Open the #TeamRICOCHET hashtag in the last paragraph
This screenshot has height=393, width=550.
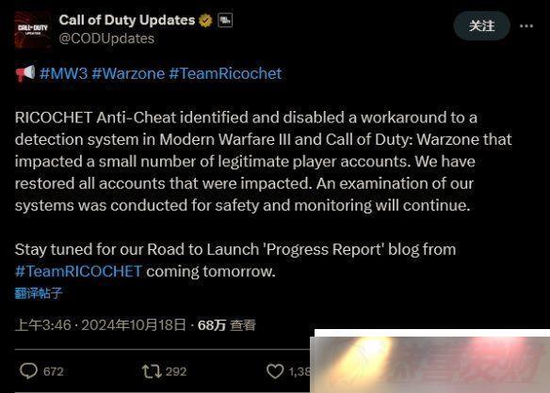coord(78,272)
